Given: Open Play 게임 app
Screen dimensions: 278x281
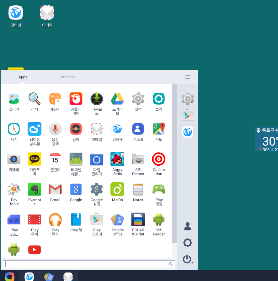Looking at the screenshot, I should click(x=159, y=189).
